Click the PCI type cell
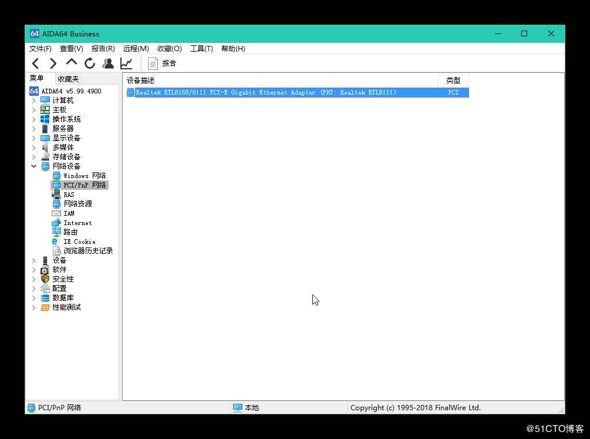The width and height of the screenshot is (590, 439). 453,92
